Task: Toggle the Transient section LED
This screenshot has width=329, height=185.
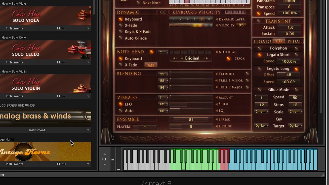Action: pyautogui.click(x=259, y=21)
